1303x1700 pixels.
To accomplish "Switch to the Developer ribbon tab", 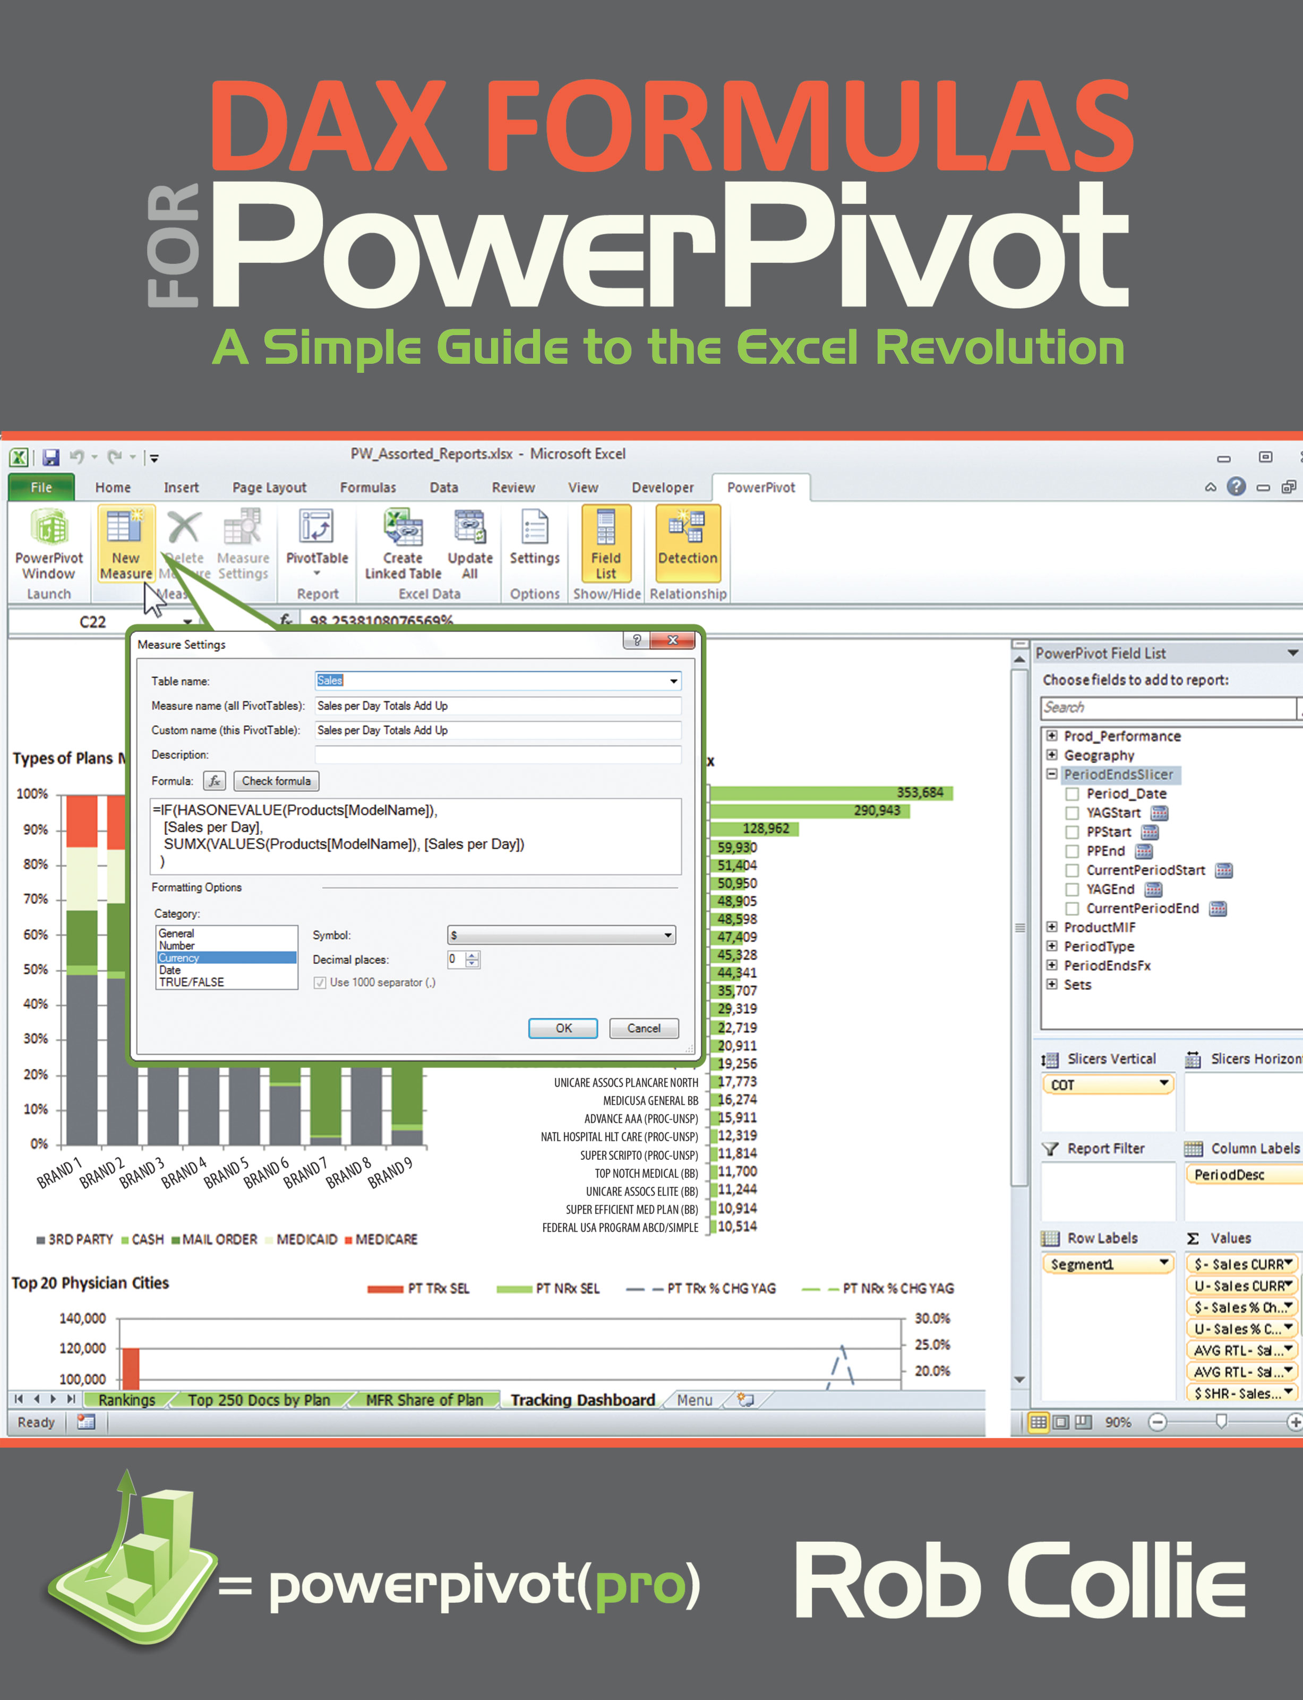I will pos(662,487).
